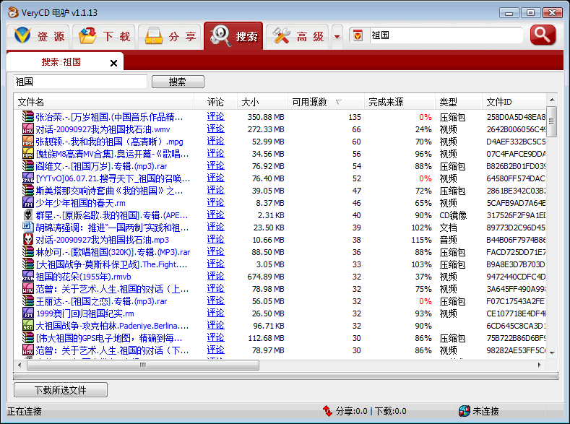The height and width of the screenshot is (424, 570).
Task: Click file ID 258D0A5D48EA8
Action: click(x=516, y=117)
